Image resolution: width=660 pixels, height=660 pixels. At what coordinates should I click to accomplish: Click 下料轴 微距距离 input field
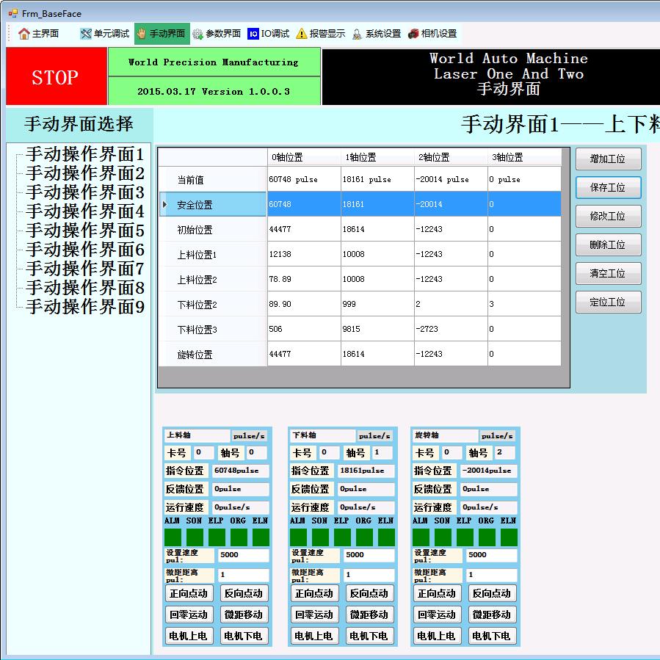(369, 575)
